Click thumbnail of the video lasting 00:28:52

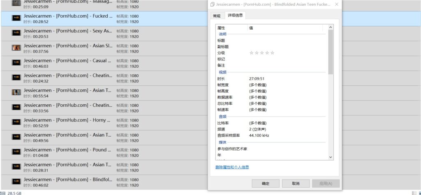[x=16, y=18]
